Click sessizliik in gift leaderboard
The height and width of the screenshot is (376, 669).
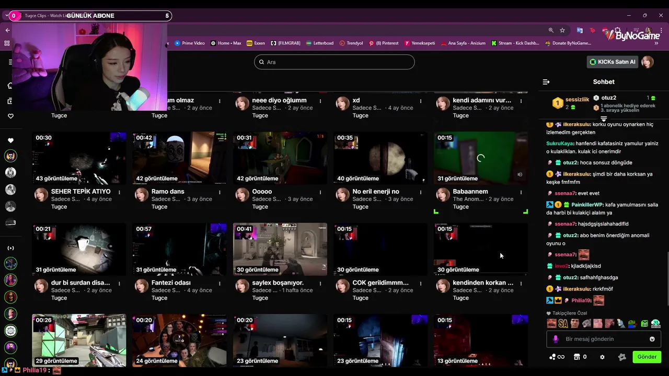tap(577, 99)
